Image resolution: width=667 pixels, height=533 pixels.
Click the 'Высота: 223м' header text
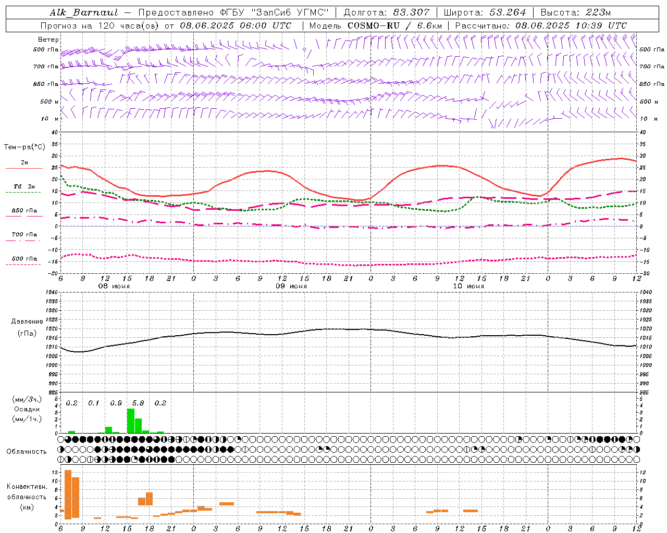tap(575, 12)
